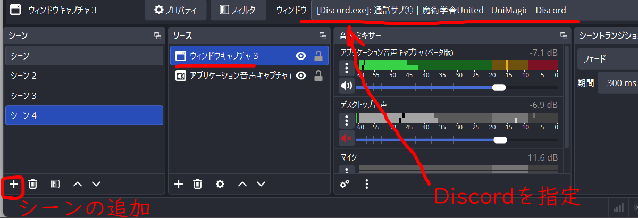The image size is (638, 218).
Task: Toggle lock on アプリケーション音声キャプチャ source
Action: point(318,76)
